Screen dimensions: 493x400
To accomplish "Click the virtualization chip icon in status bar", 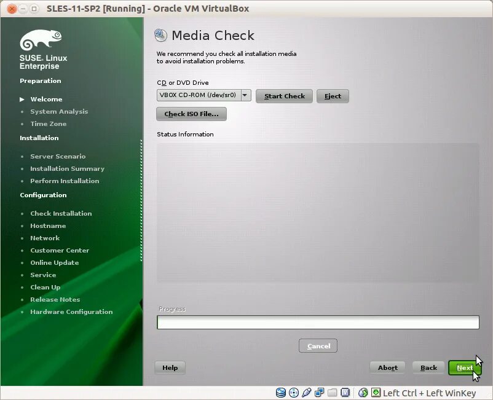I will click(345, 393).
